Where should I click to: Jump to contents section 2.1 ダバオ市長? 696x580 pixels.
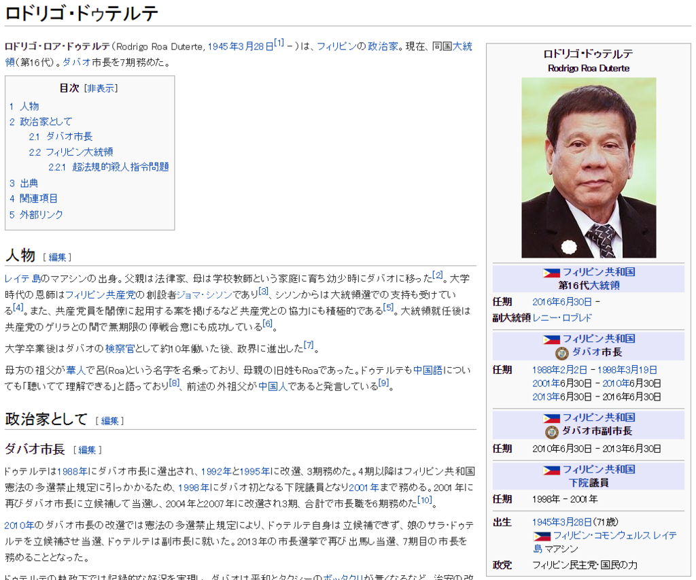pyautogui.click(x=60, y=137)
